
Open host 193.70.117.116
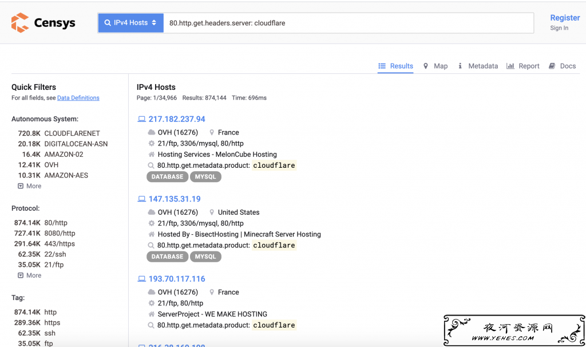177,279
